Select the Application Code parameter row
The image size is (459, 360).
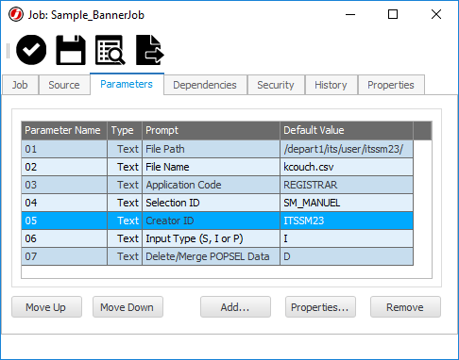[217, 185]
